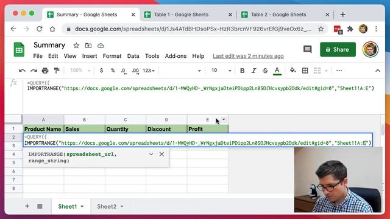390x219 pixels.
Task: Go to the Sheets home icon
Action: click(19, 49)
